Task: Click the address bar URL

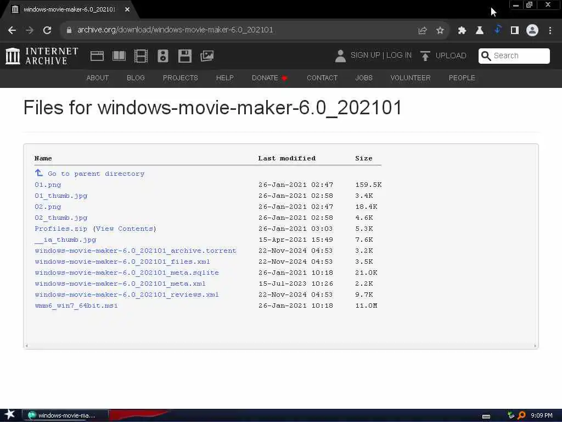Action: pyautogui.click(x=175, y=30)
